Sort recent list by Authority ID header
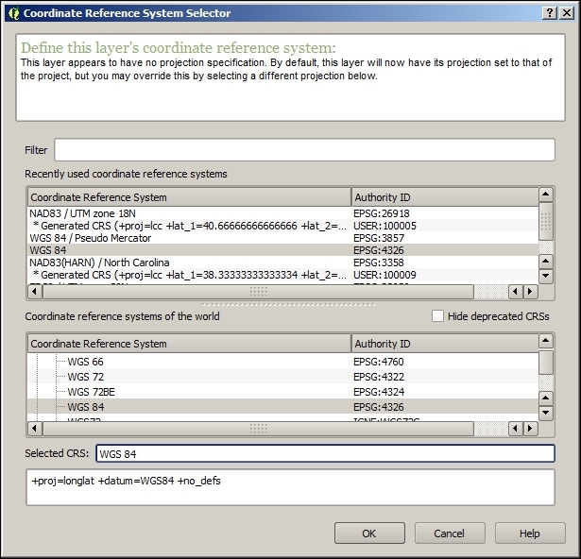The image size is (581, 559). click(x=444, y=197)
